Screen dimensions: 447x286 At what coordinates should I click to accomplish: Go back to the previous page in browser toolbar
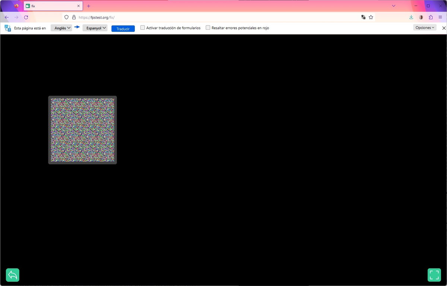(7, 17)
